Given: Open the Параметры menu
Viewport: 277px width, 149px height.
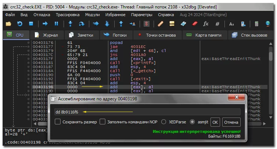Looking at the screenshot, I should (142, 15).
